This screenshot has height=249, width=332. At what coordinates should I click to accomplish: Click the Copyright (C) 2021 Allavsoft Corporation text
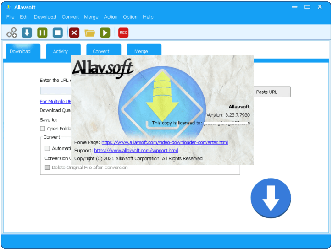(x=138, y=158)
